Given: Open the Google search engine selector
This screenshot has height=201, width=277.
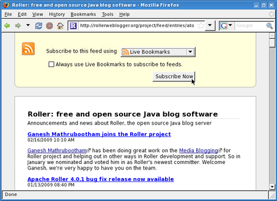Looking at the screenshot, I should [x=226, y=25].
